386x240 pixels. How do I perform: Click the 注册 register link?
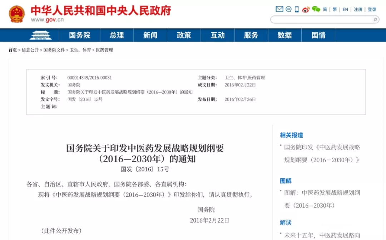[358, 10]
